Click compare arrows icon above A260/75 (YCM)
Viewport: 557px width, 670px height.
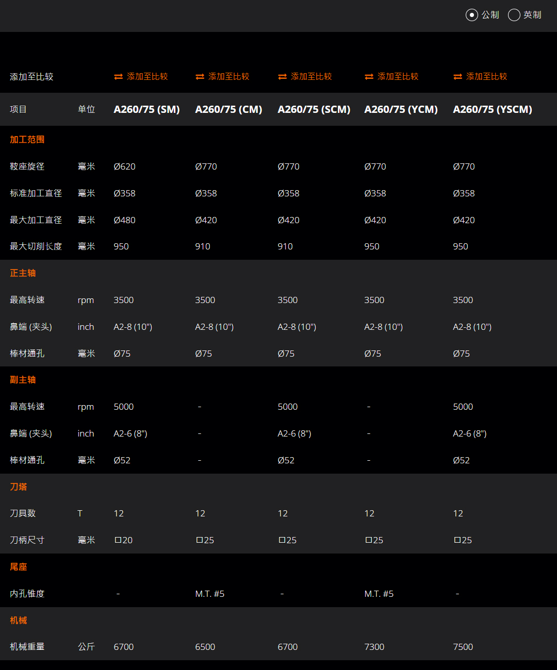tap(369, 77)
